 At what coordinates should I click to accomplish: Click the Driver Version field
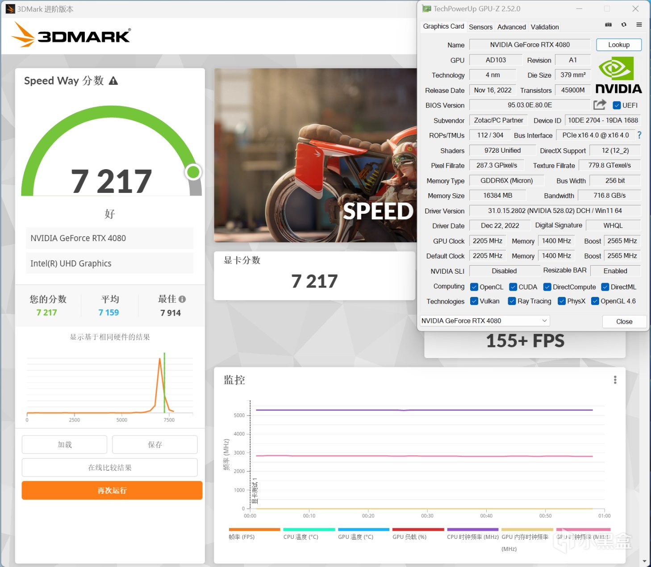click(x=555, y=211)
